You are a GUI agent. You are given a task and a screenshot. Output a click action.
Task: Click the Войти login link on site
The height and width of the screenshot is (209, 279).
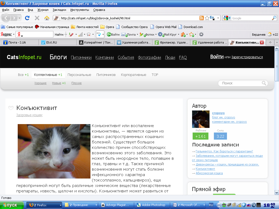pyautogui.click(x=217, y=57)
